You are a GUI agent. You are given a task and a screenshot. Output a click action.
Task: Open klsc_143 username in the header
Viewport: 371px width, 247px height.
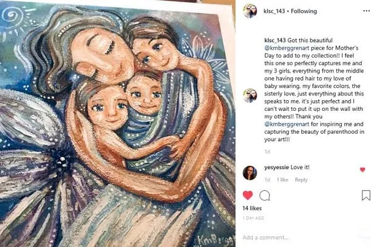point(274,11)
